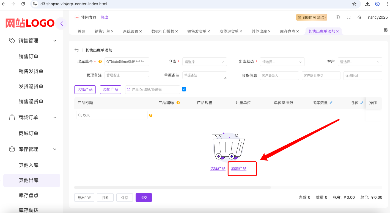The height and width of the screenshot is (213, 390).
Task: Click the 打印 button
Action: (x=105, y=198)
